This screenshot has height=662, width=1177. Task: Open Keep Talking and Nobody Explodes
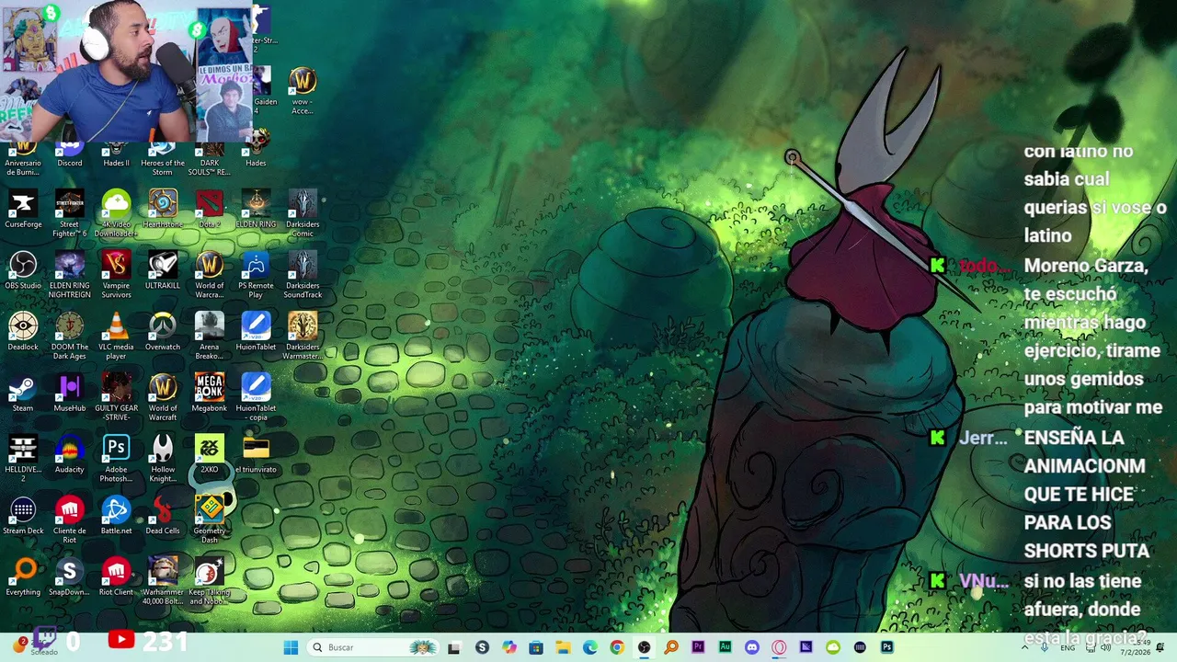[210, 581]
